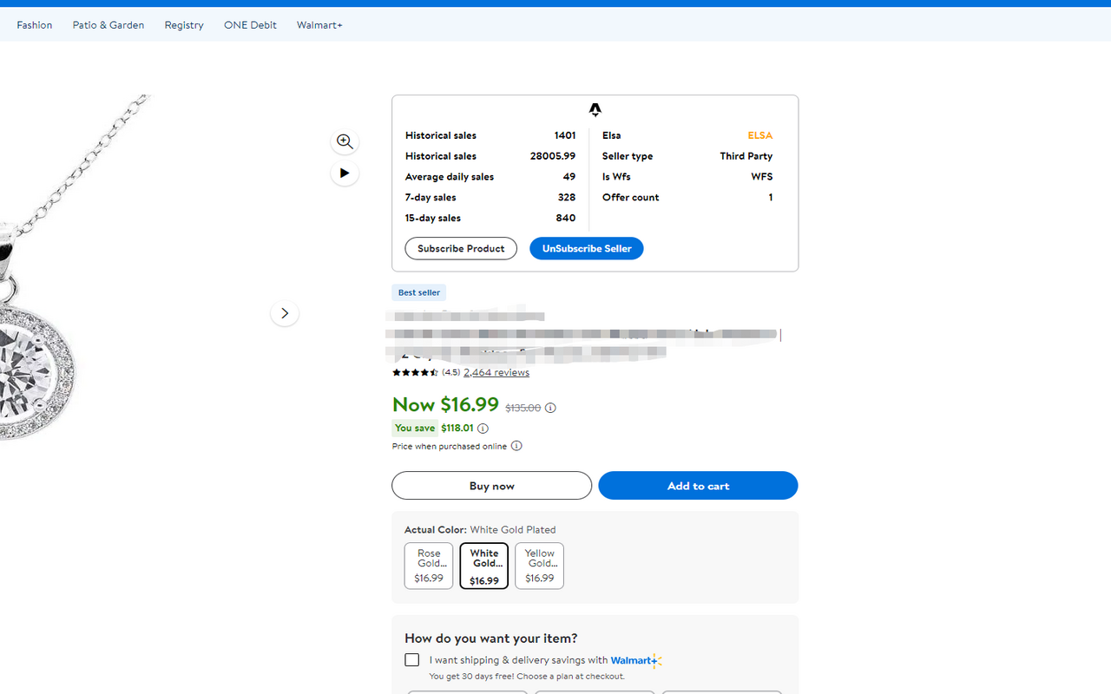
Task: Open the Patio & Garden menu
Action: click(x=108, y=25)
